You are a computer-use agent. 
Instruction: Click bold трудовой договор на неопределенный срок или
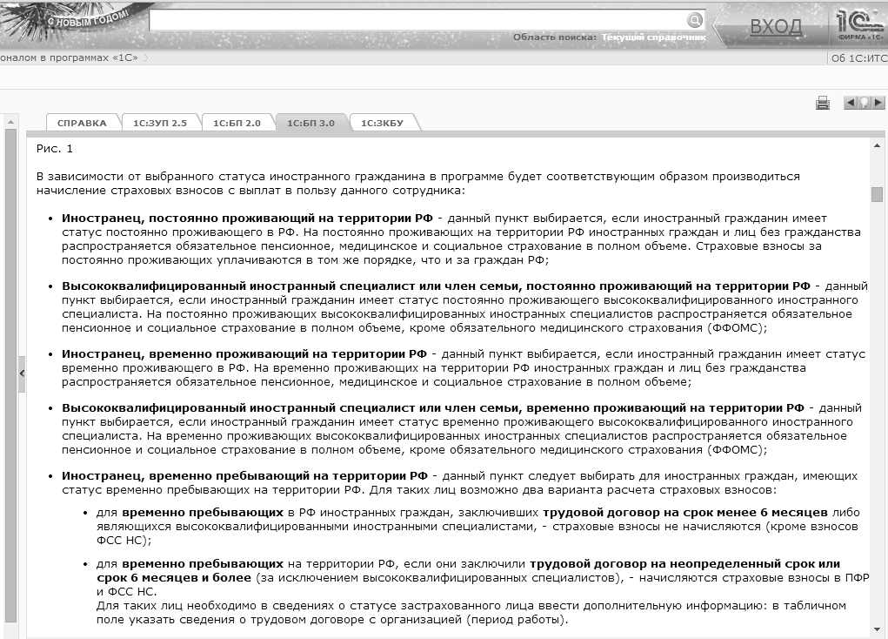coord(684,564)
